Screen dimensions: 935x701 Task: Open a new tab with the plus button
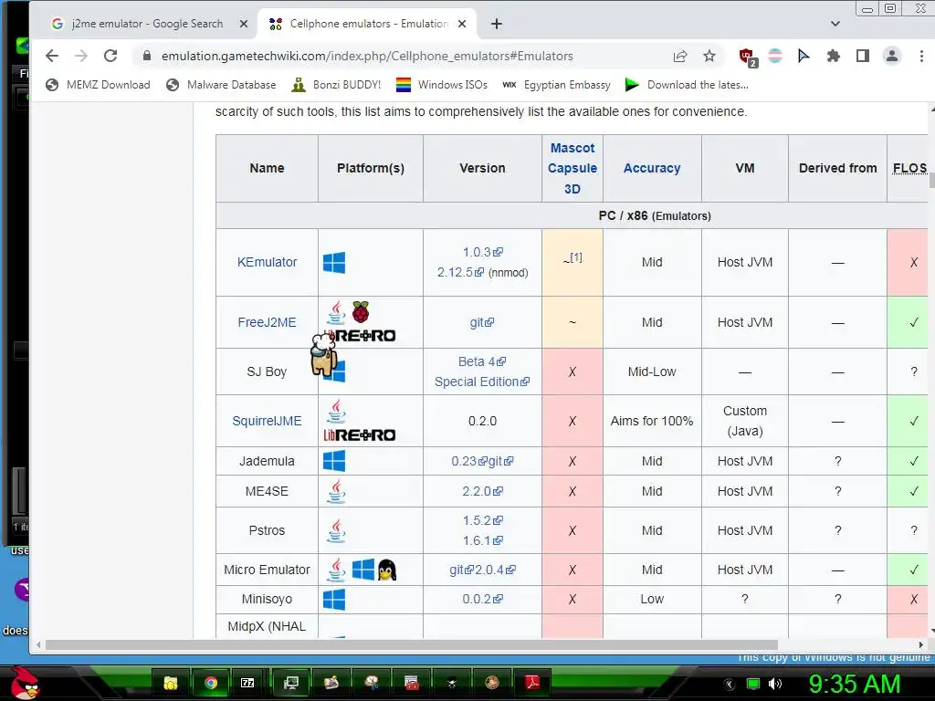point(496,24)
